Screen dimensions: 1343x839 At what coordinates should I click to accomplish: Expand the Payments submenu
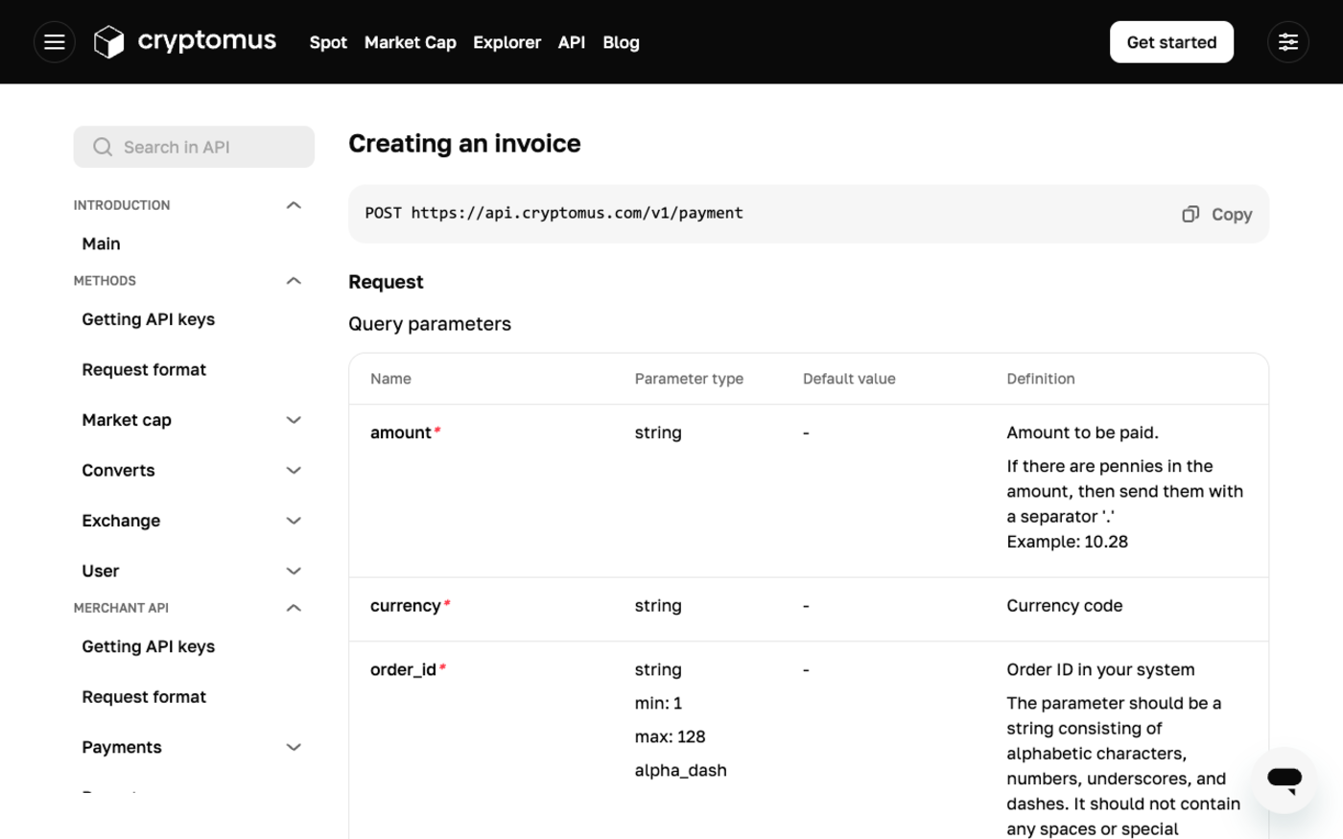click(x=294, y=747)
